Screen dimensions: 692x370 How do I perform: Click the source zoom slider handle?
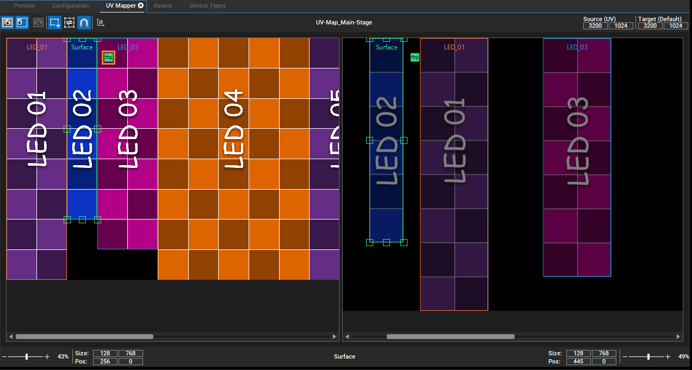click(x=27, y=356)
